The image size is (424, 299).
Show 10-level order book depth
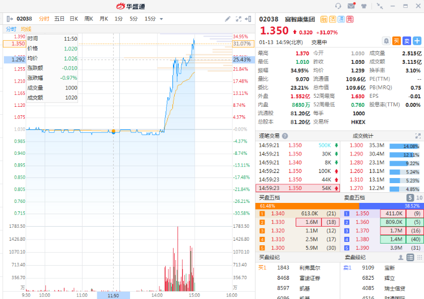click(x=419, y=198)
